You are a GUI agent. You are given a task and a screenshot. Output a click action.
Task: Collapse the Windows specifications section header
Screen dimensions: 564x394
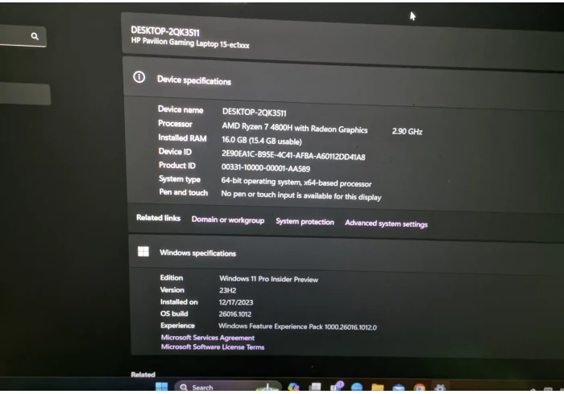(x=338, y=252)
